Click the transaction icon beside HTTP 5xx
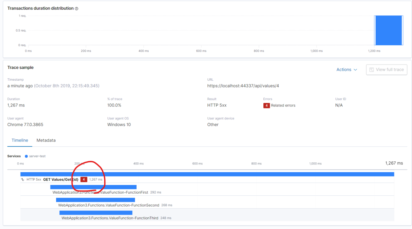The image size is (412, 229). pyautogui.click(x=23, y=180)
